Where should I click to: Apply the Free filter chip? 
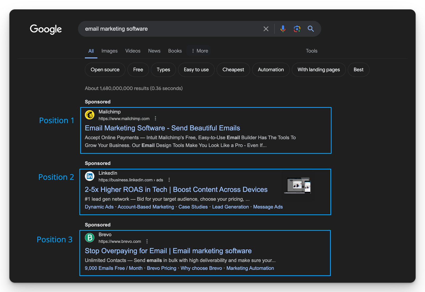pos(138,70)
